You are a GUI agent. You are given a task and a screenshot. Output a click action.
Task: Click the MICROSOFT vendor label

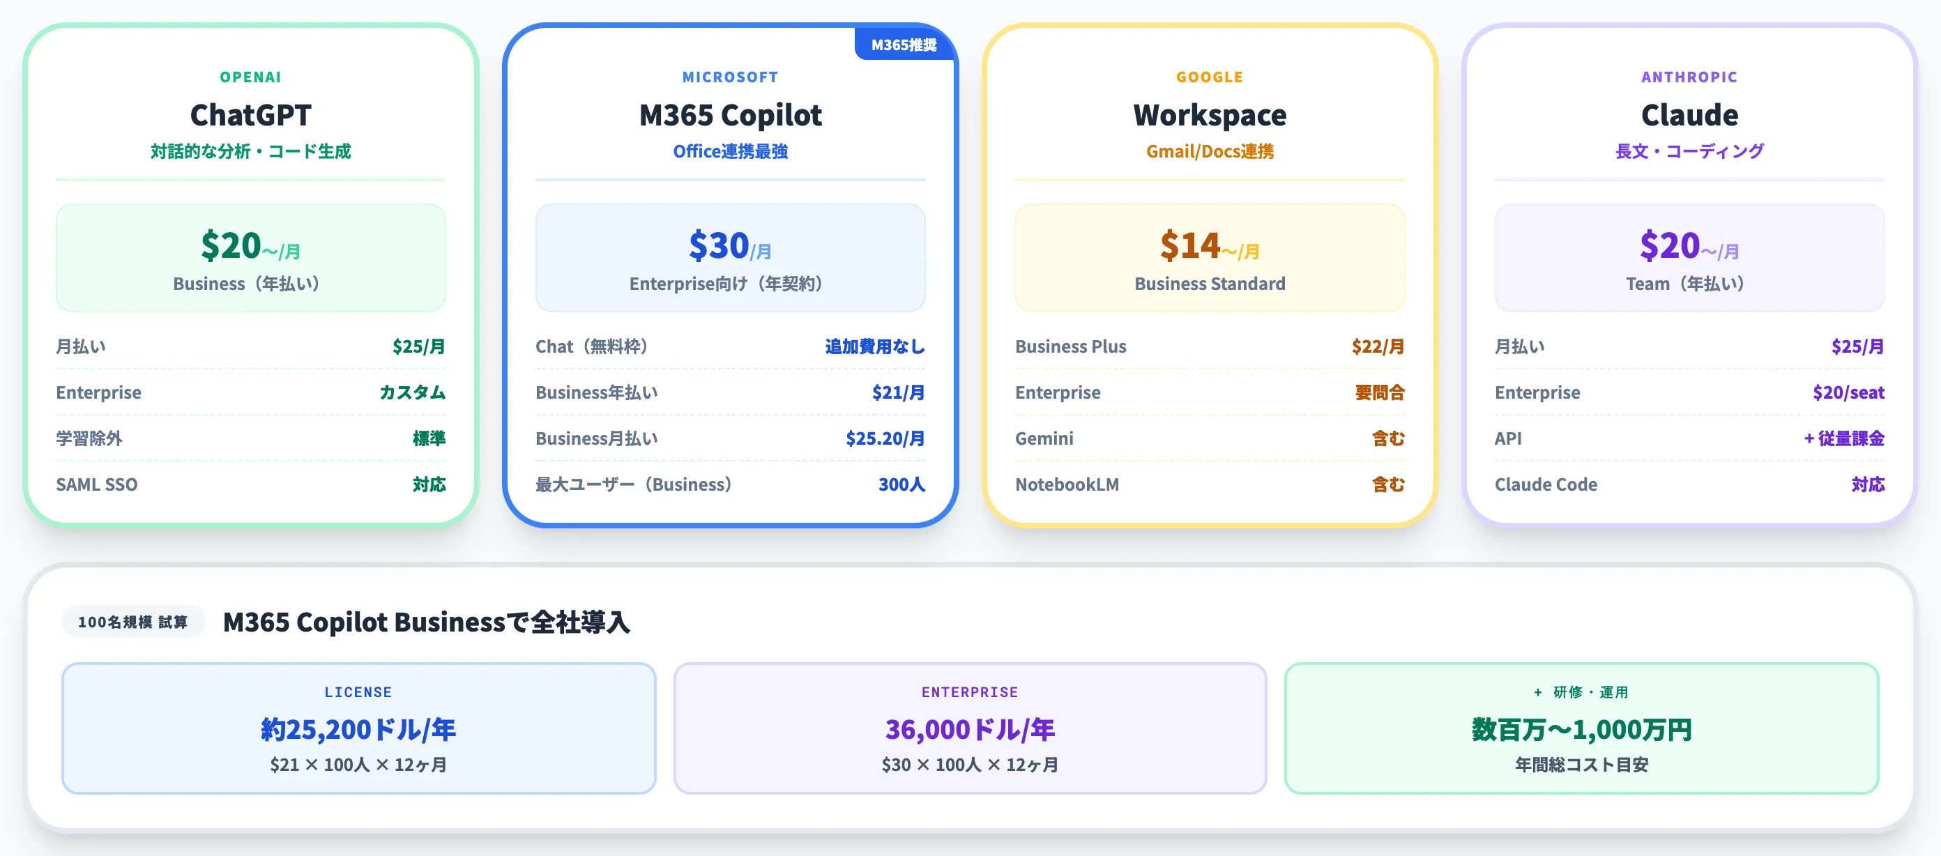point(730,77)
